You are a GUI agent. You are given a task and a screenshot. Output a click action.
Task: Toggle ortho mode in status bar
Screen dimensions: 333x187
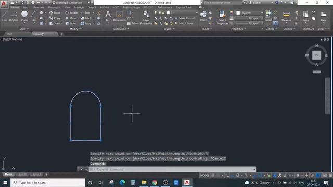(233, 176)
